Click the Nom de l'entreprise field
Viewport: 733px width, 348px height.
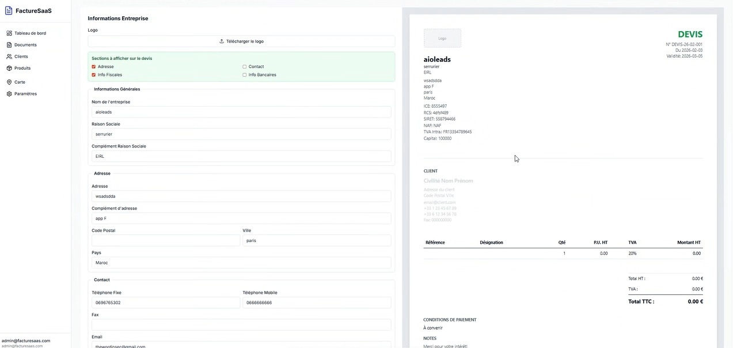pyautogui.click(x=241, y=112)
